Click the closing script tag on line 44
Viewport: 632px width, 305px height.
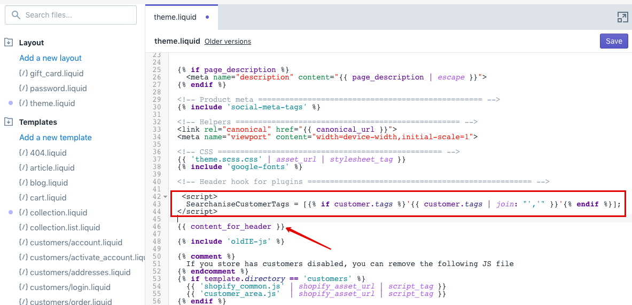[198, 211]
